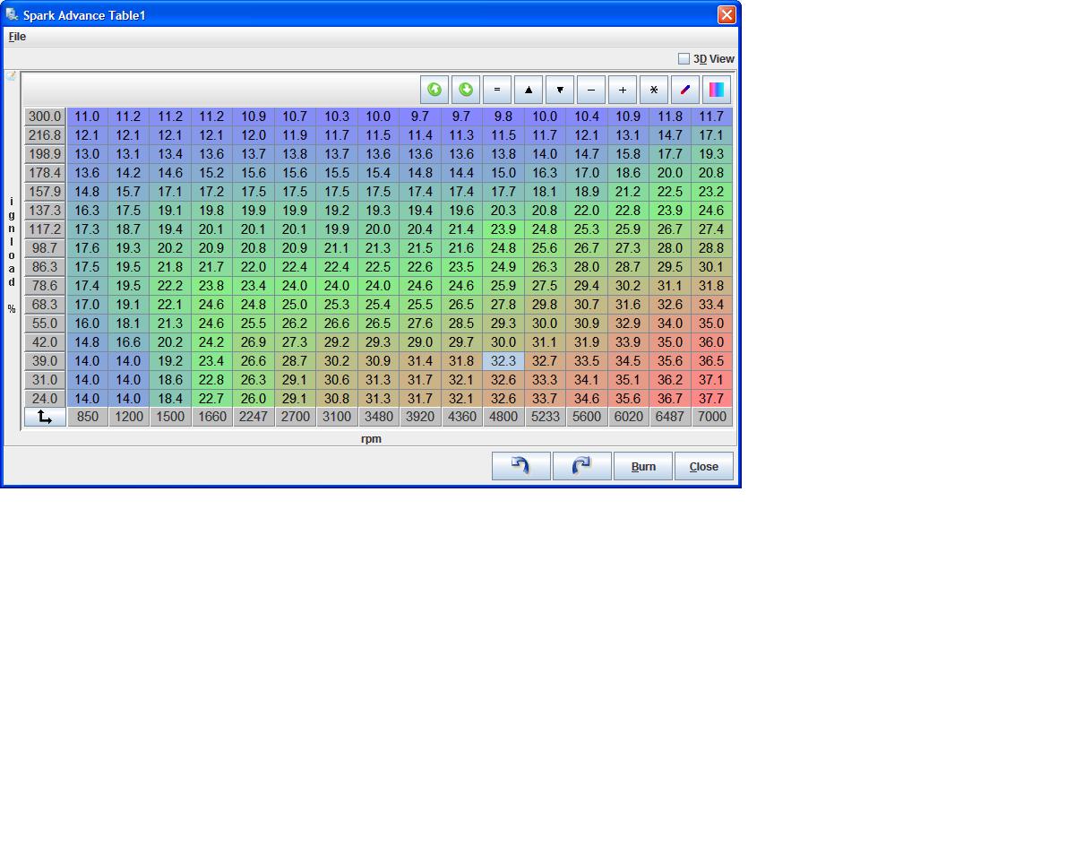Open the File menu
This screenshot has height=863, width=1075.
(x=17, y=37)
